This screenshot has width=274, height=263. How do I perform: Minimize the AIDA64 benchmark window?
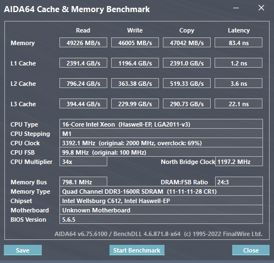pyautogui.click(x=236, y=8)
